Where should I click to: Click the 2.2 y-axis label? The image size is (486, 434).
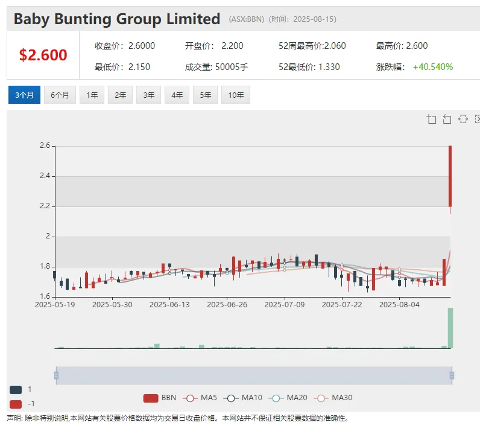45,206
